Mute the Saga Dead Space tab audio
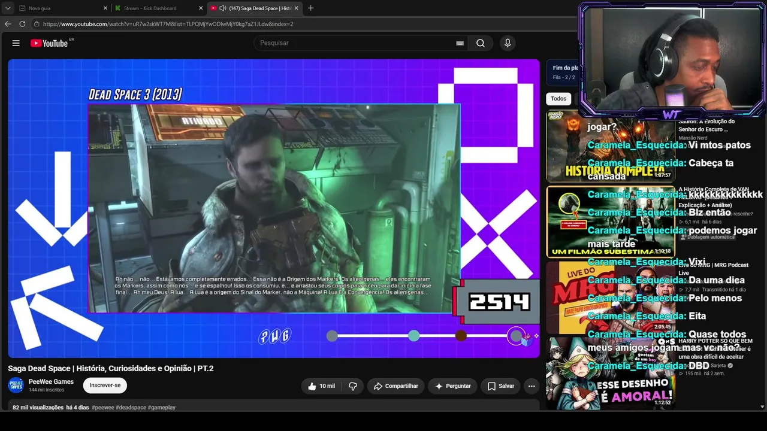Viewport: 767px width, 431px height. pos(223,8)
